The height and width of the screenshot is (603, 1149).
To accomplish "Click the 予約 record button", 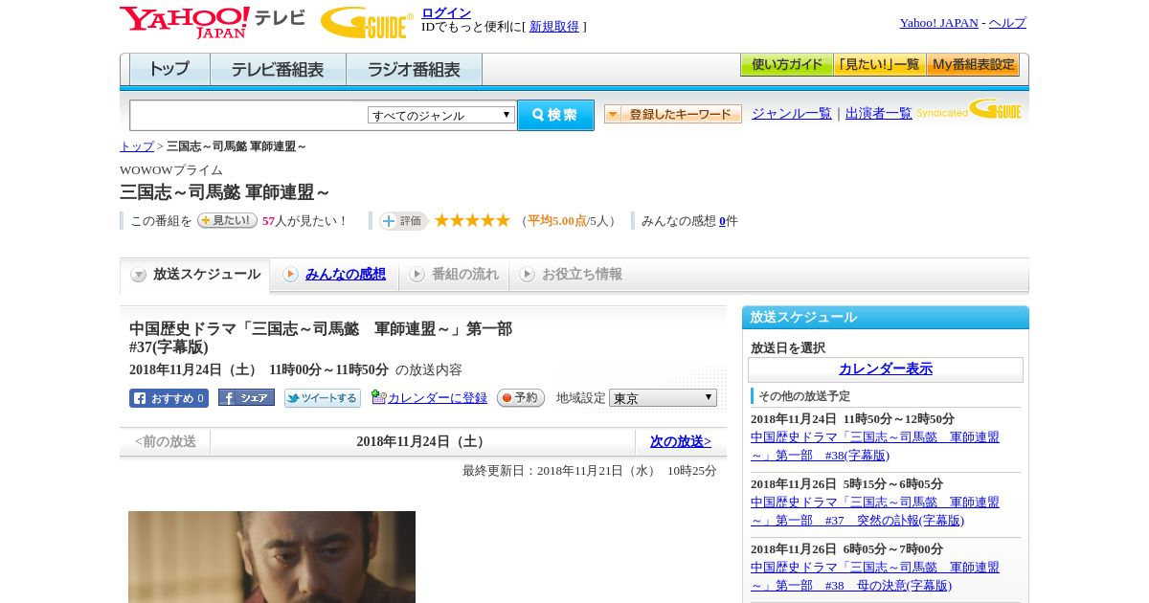I will pos(521,397).
